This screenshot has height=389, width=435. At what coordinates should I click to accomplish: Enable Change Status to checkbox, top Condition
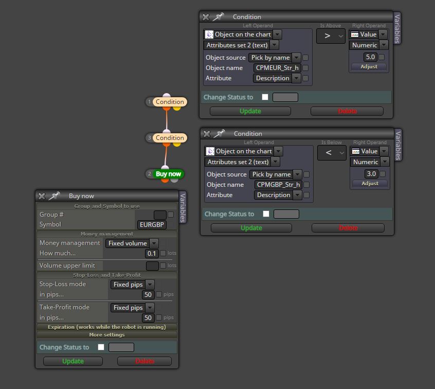265,97
